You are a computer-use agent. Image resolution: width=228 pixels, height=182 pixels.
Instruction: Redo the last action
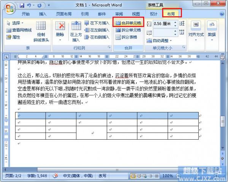click(x=39, y=6)
